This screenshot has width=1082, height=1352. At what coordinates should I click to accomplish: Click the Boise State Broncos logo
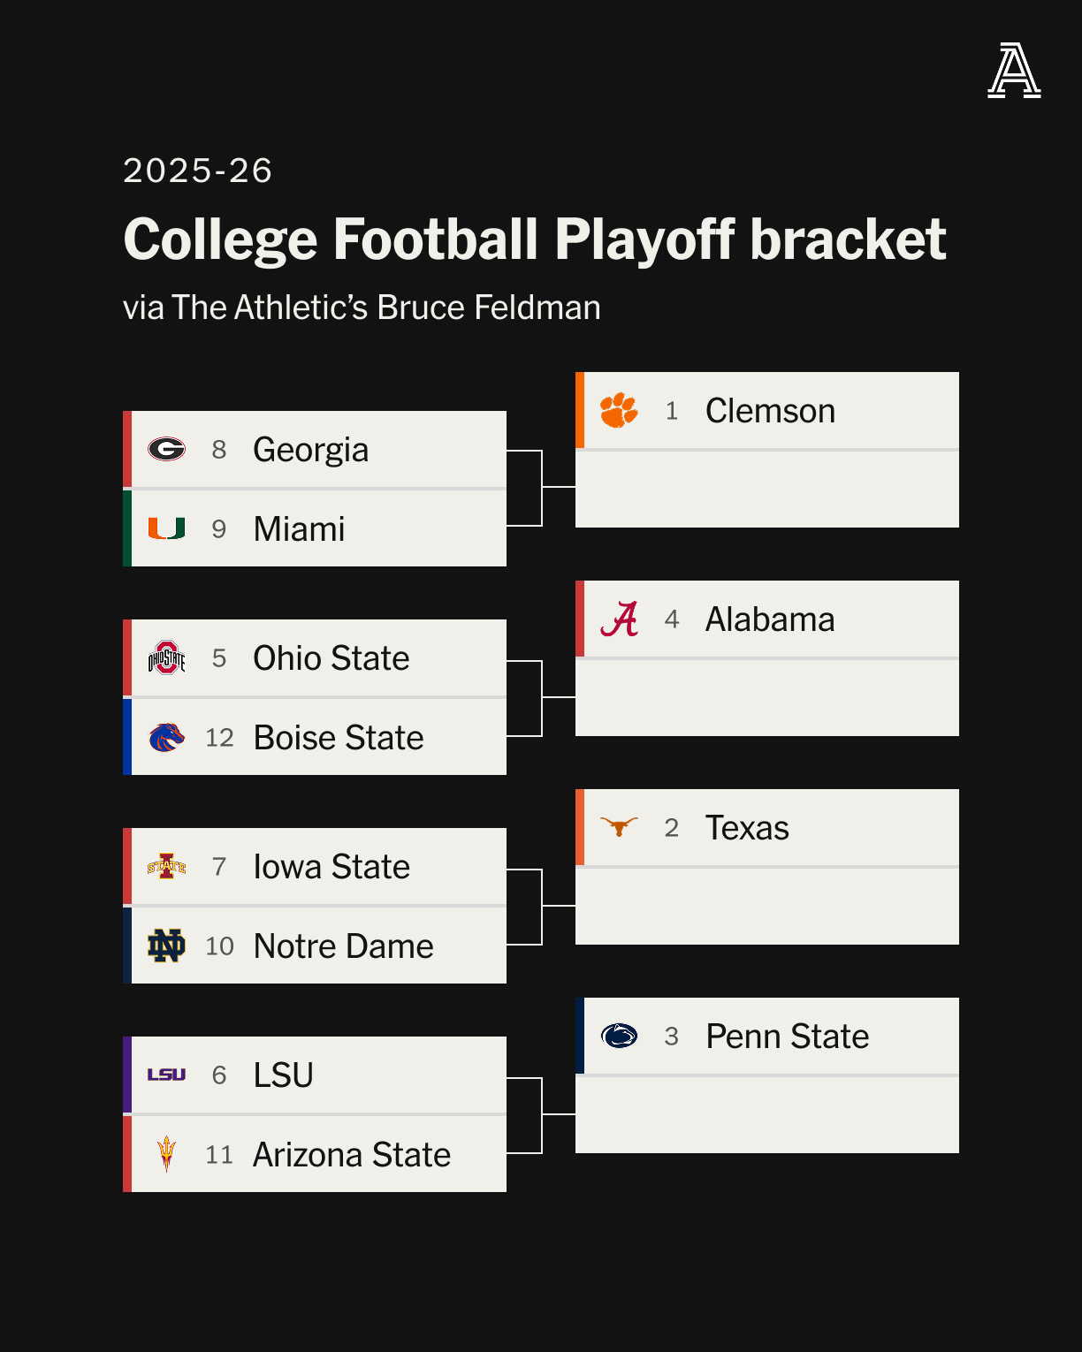tap(166, 737)
